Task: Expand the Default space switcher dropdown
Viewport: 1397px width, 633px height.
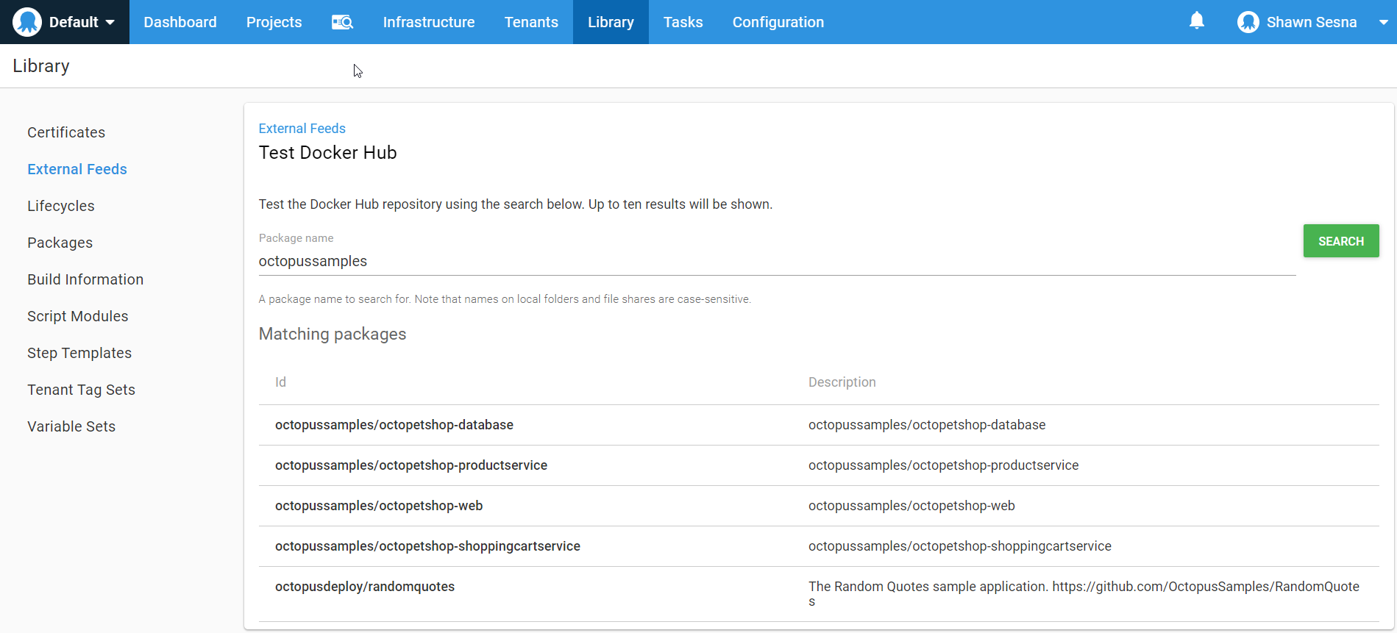Action: point(110,22)
